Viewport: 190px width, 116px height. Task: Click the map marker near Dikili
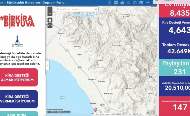coord(95,110)
